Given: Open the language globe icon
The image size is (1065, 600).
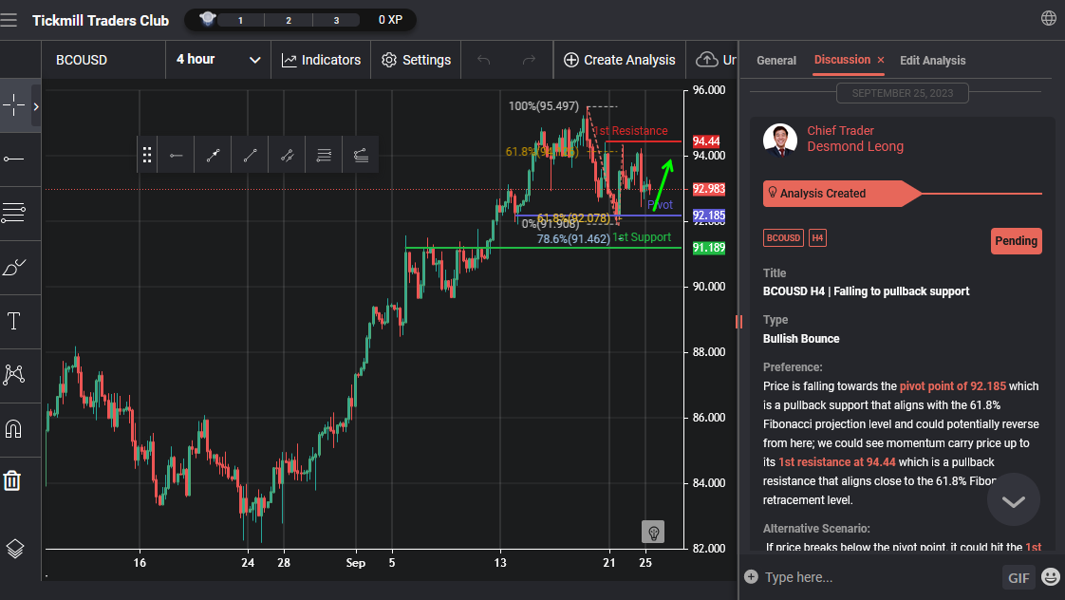Looking at the screenshot, I should pos(1049,18).
